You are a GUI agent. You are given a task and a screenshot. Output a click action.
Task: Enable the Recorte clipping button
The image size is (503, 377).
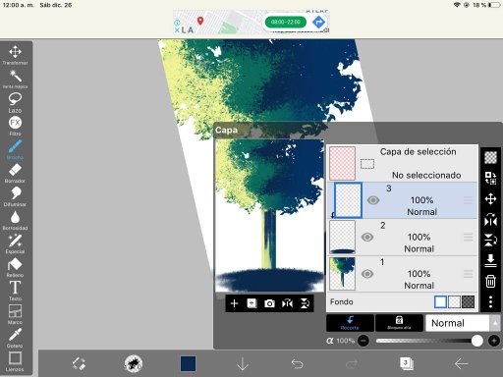click(x=350, y=323)
